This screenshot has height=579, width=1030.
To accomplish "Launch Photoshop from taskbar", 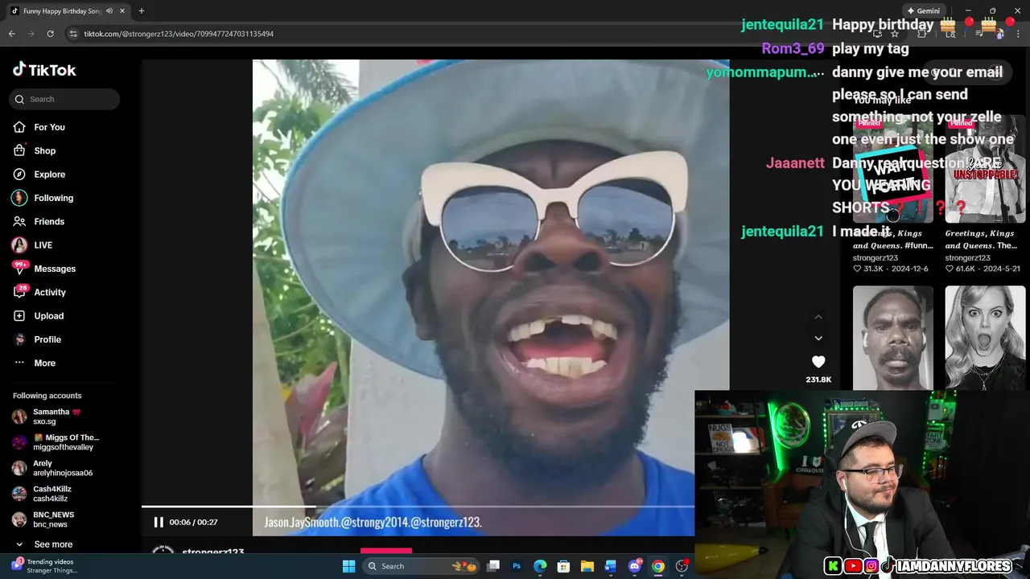I will [517, 566].
